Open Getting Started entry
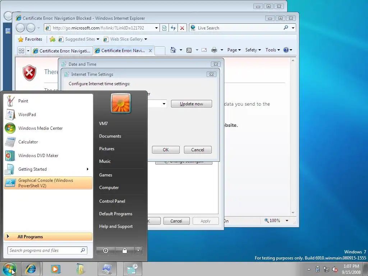The width and height of the screenshot is (368, 276). (48, 169)
